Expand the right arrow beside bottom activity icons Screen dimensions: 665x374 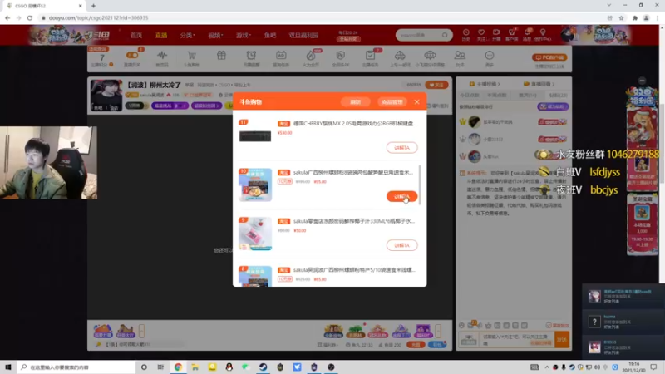coord(439,331)
